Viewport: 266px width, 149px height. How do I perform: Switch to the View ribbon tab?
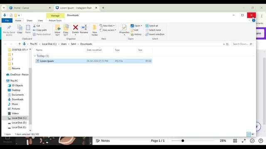click(x=40, y=20)
